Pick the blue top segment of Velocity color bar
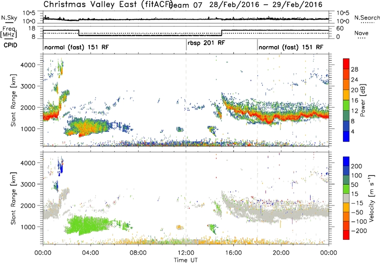The height and width of the screenshot is (263, 380). point(346,161)
